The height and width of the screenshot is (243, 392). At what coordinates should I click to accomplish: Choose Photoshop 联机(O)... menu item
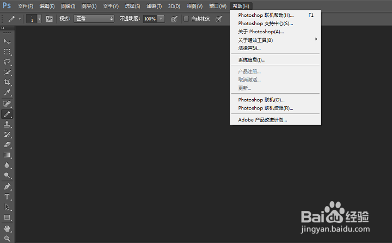tap(275, 100)
